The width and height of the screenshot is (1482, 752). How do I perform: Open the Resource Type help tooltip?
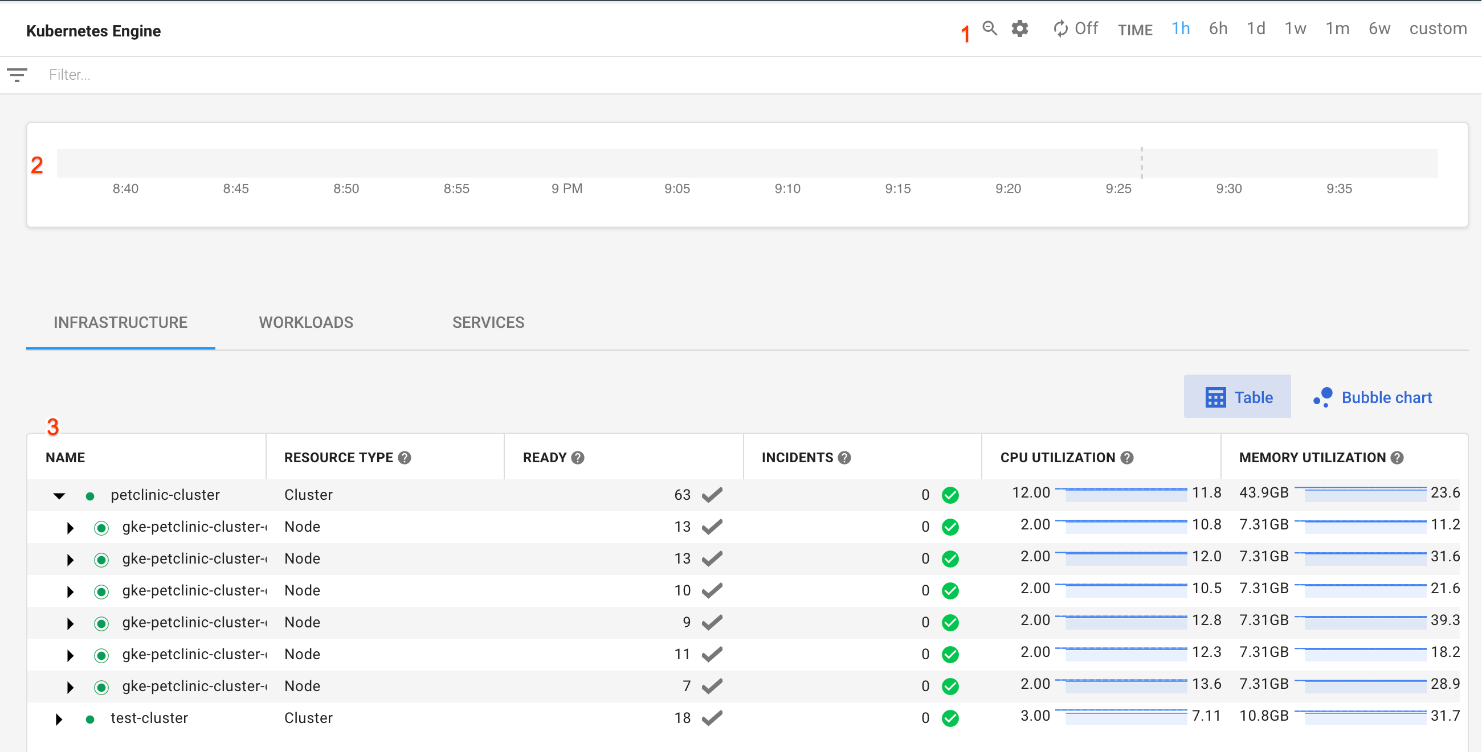point(405,458)
